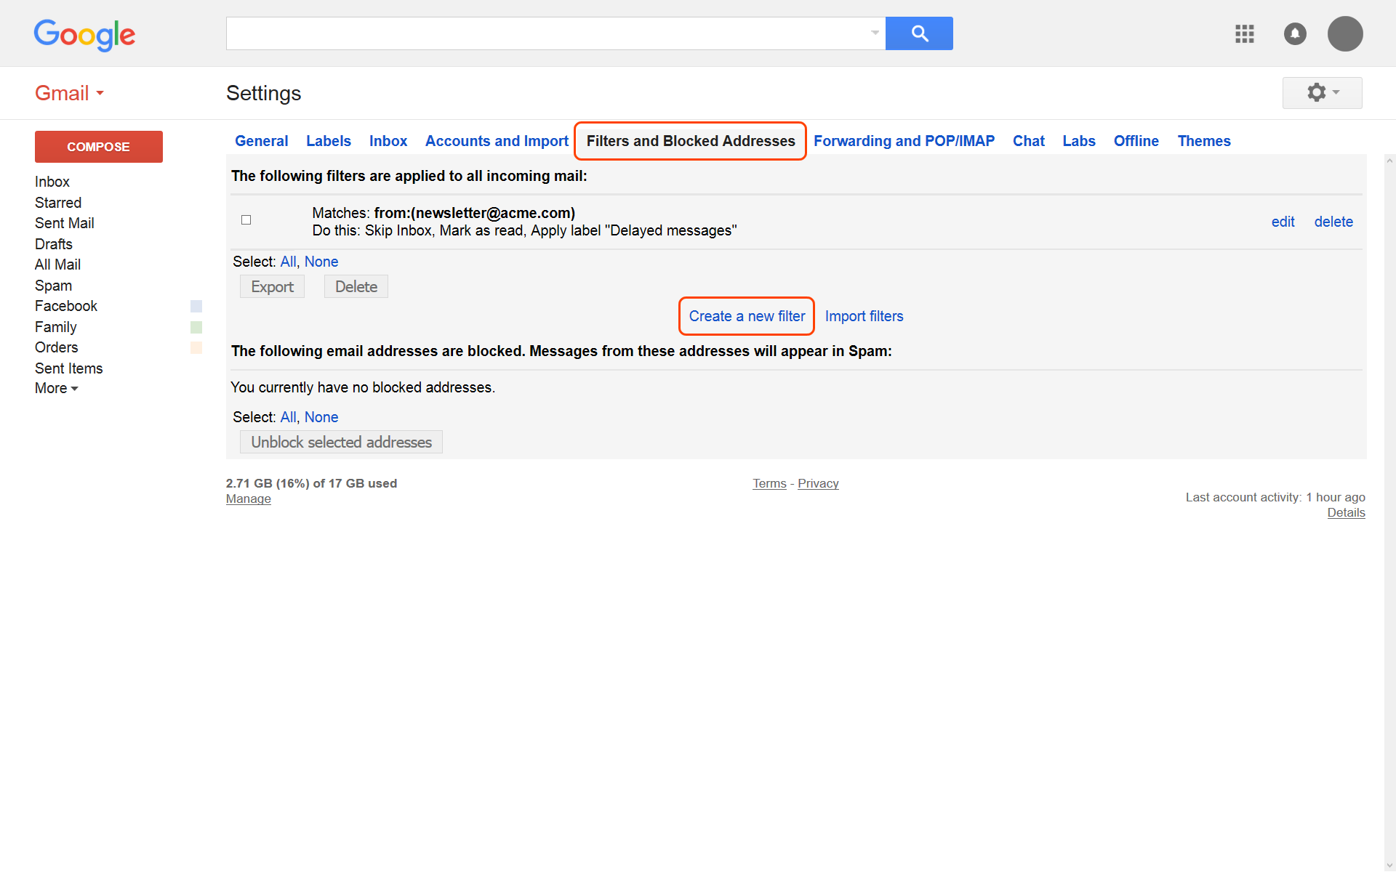This screenshot has height=872, width=1396.
Task: Select Filters and Blocked Addresses tab
Action: [x=691, y=141]
